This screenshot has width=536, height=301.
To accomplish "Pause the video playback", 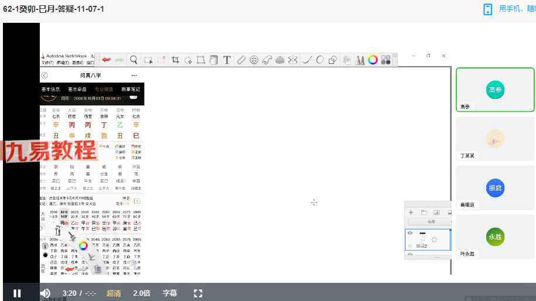I will (17, 293).
